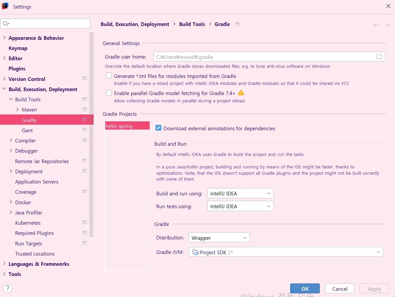Click the settings search input field

(x=46, y=24)
